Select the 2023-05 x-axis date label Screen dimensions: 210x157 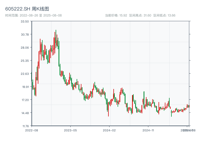tap(70, 130)
